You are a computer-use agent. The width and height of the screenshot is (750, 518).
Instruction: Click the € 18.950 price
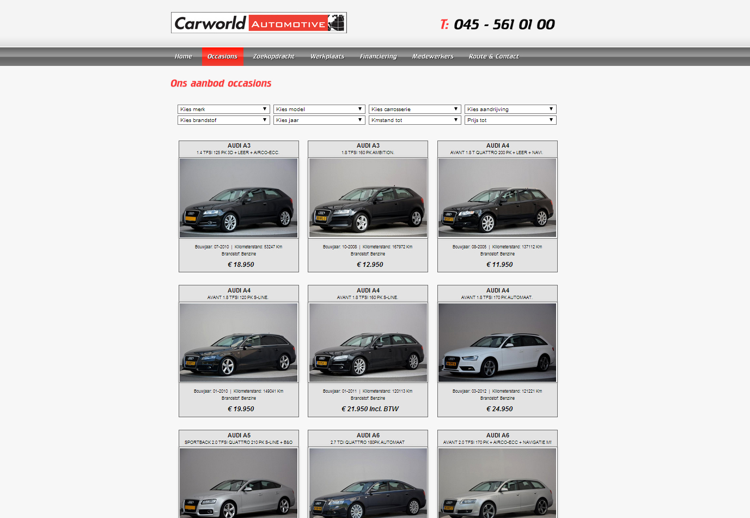tap(241, 265)
